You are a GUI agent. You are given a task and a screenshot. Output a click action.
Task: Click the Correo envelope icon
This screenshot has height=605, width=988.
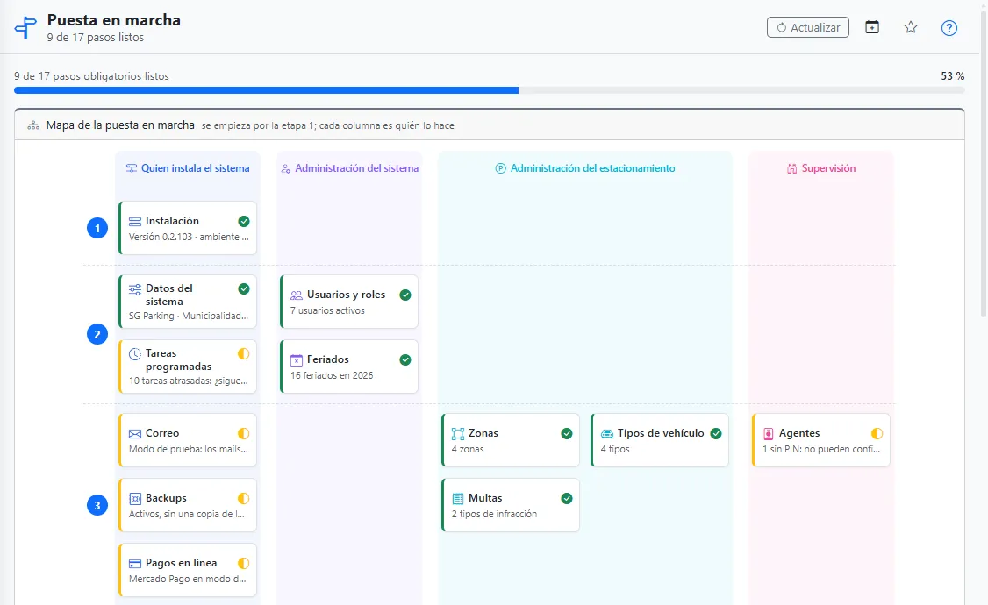click(135, 434)
